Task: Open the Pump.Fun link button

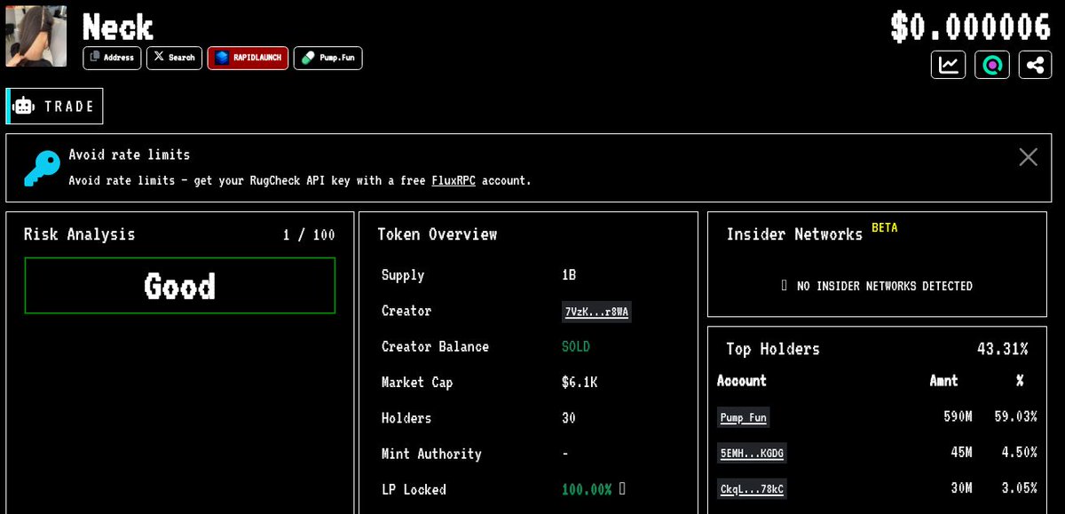Action: pos(327,58)
